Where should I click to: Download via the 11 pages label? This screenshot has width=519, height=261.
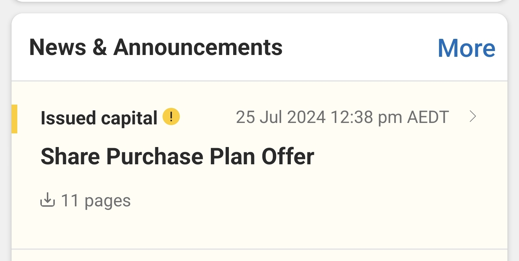[x=96, y=201]
